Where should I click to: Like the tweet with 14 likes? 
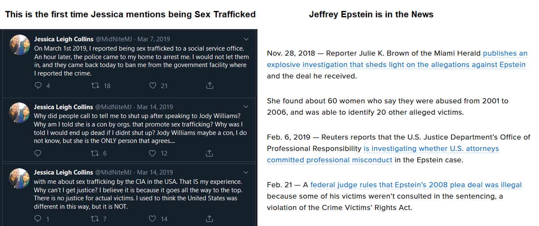(153, 219)
